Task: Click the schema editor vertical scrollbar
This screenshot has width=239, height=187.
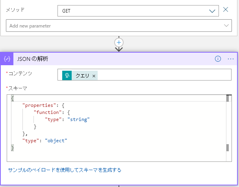Action: tap(229, 128)
